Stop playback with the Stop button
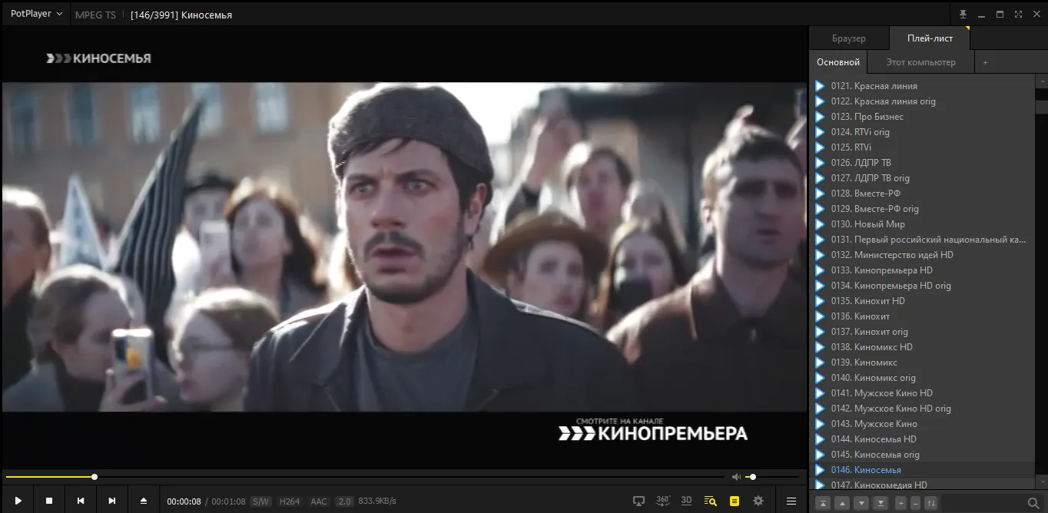 click(x=49, y=501)
